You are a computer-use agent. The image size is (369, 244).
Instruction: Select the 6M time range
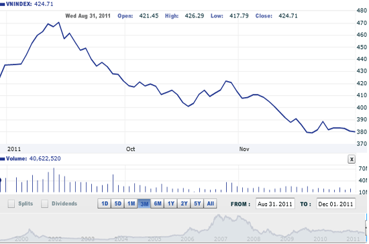tap(158, 204)
